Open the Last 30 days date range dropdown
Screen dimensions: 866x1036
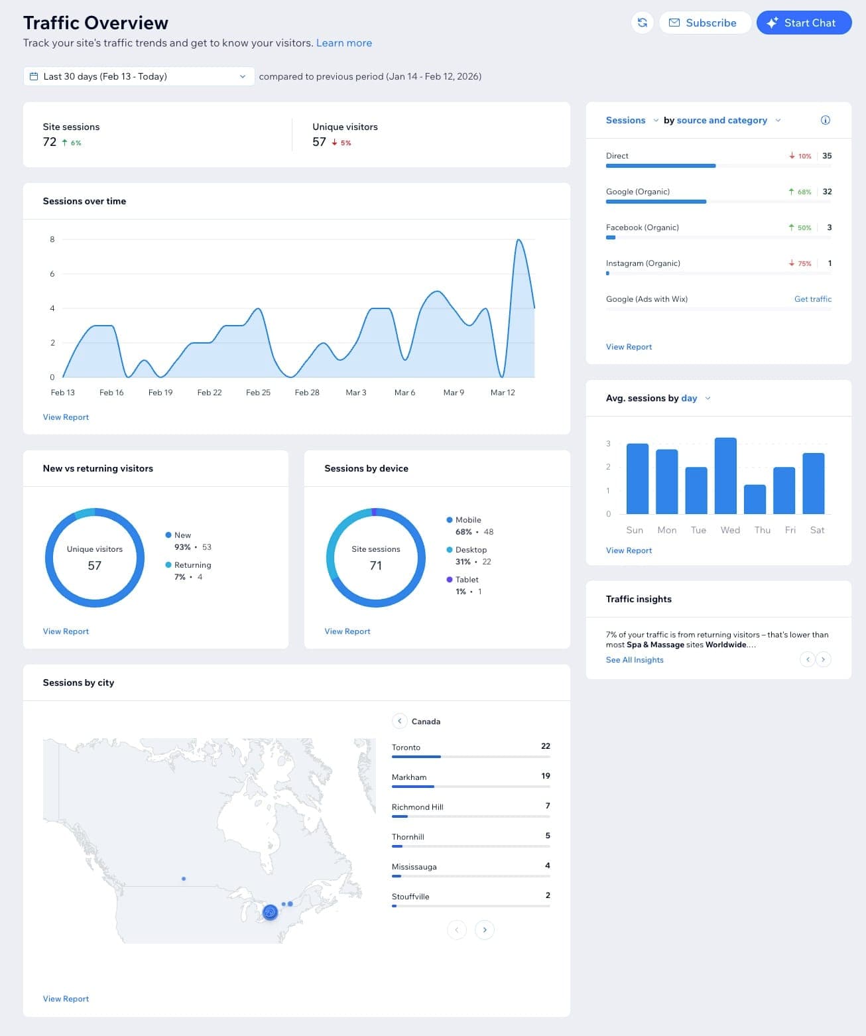click(x=243, y=76)
